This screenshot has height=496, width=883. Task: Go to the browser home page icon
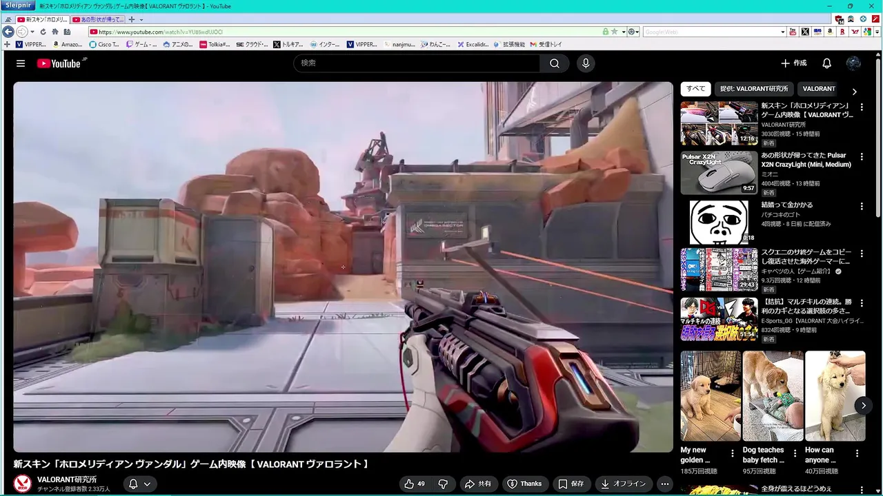click(x=55, y=32)
